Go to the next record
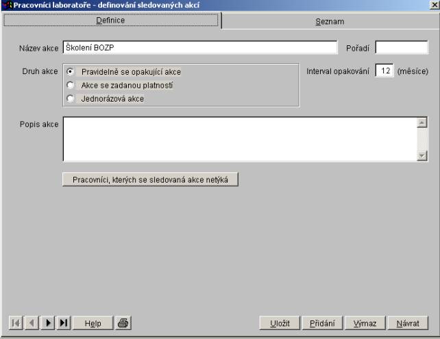The height and width of the screenshot is (339, 440). (x=48, y=323)
